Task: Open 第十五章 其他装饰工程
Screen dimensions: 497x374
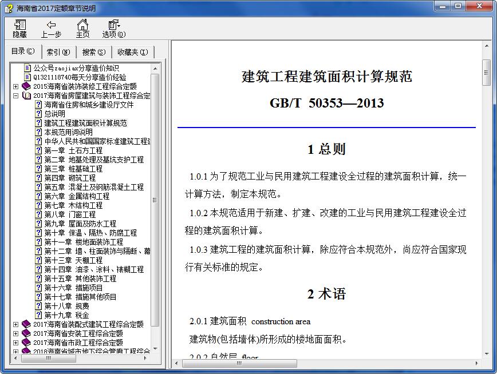Action: point(81,278)
